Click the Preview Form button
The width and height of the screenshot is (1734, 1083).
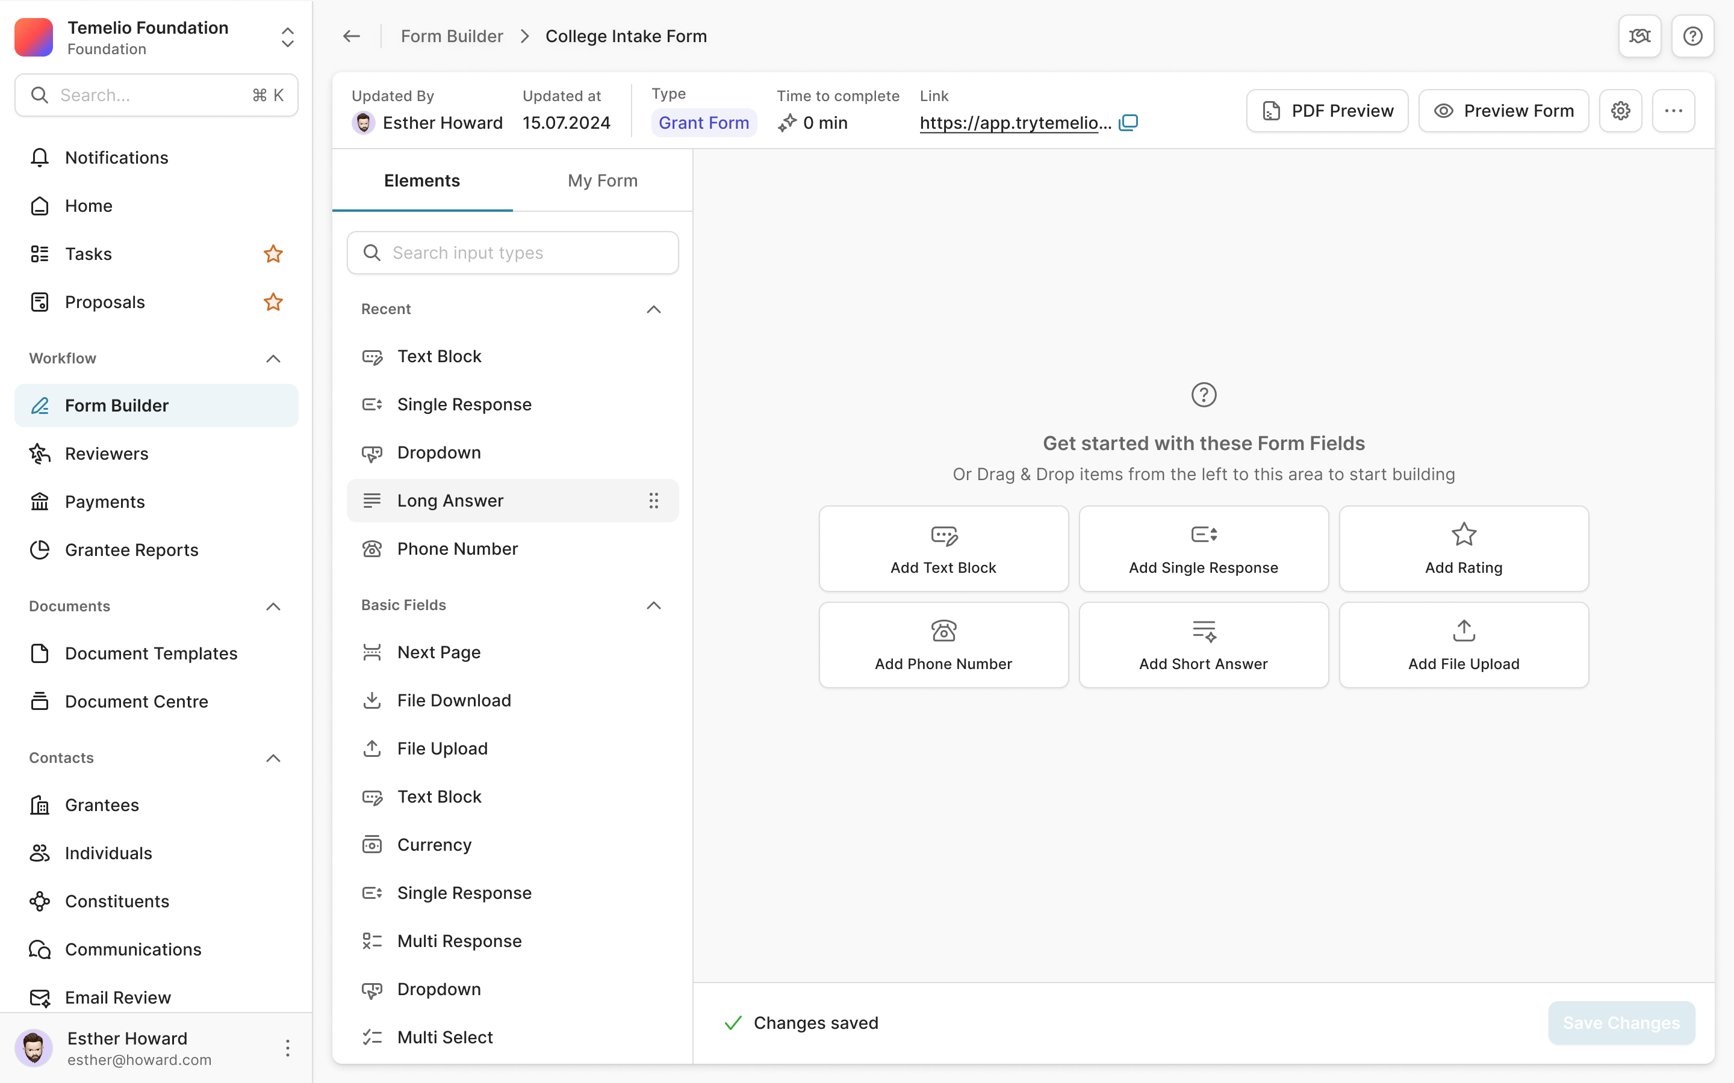coord(1503,111)
